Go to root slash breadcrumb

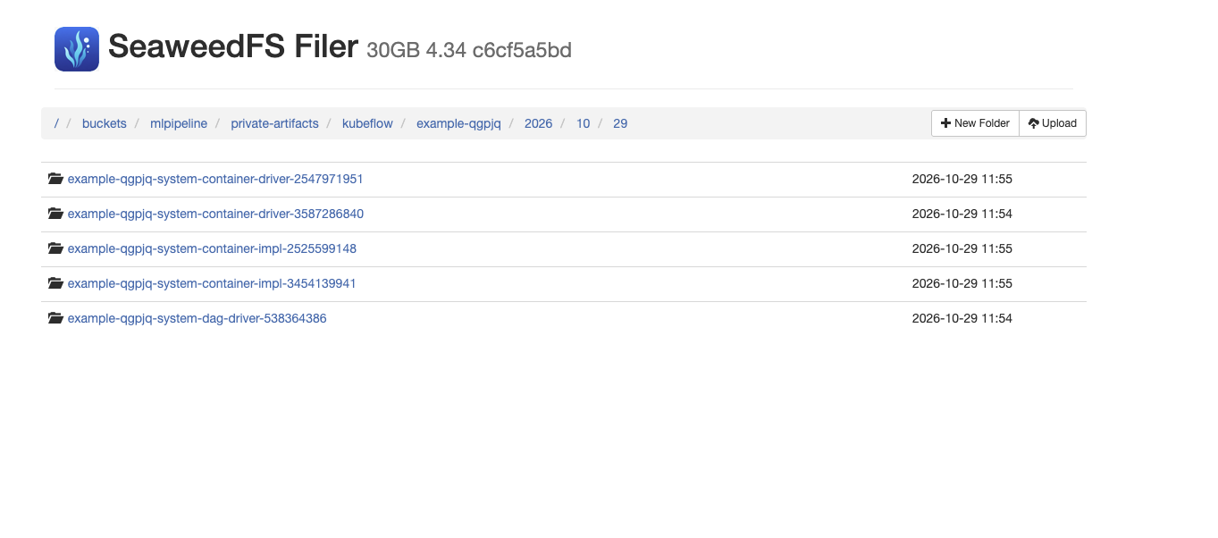click(x=56, y=123)
